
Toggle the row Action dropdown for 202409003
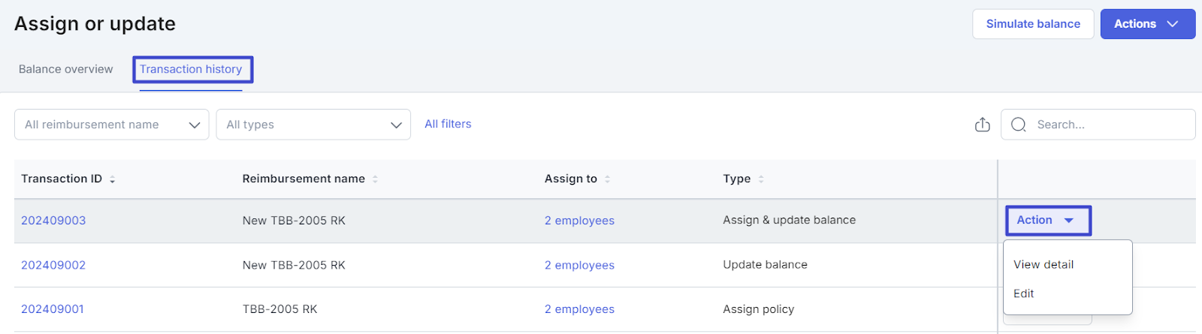(1047, 220)
